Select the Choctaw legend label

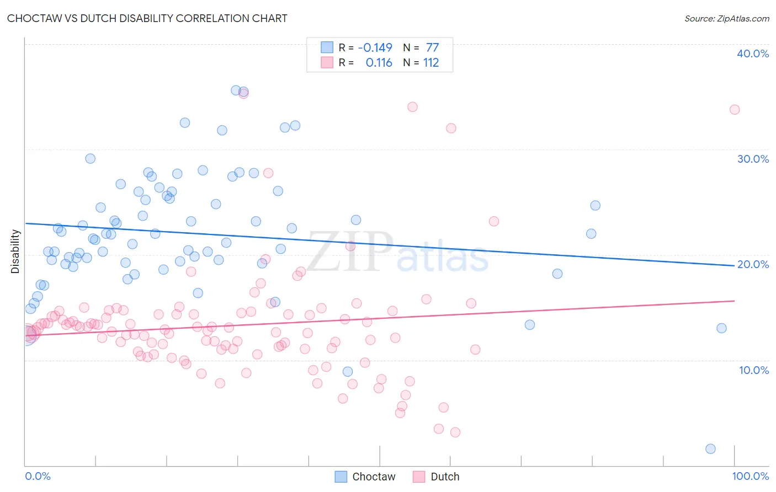[374, 477]
